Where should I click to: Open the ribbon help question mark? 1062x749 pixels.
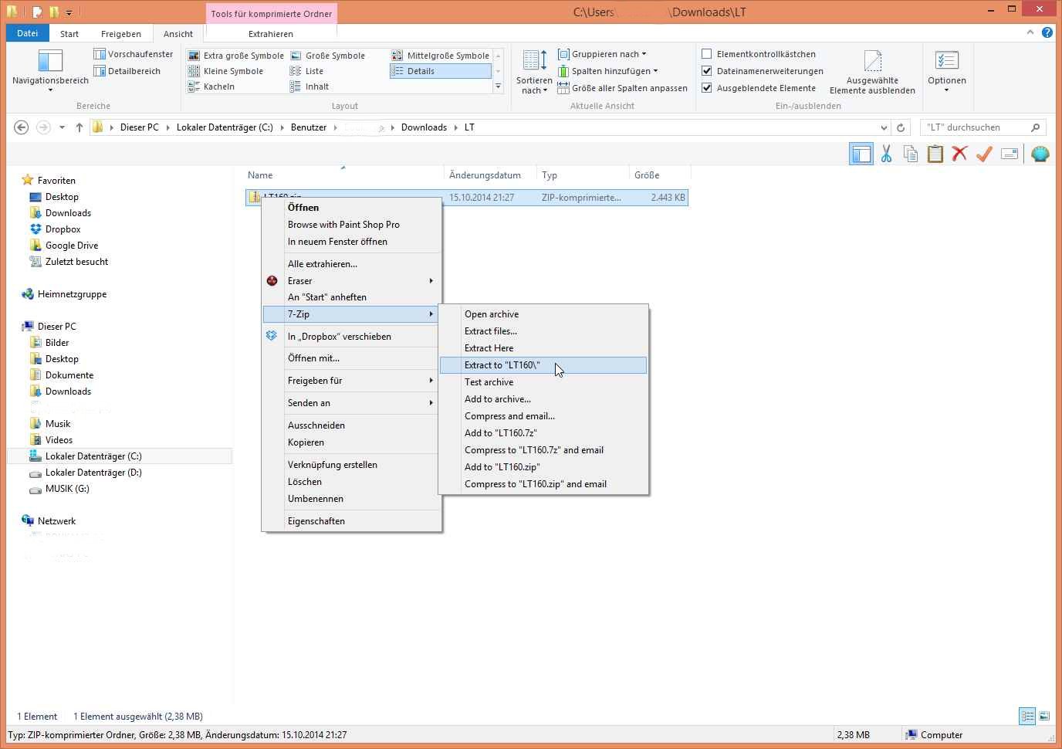click(1047, 32)
